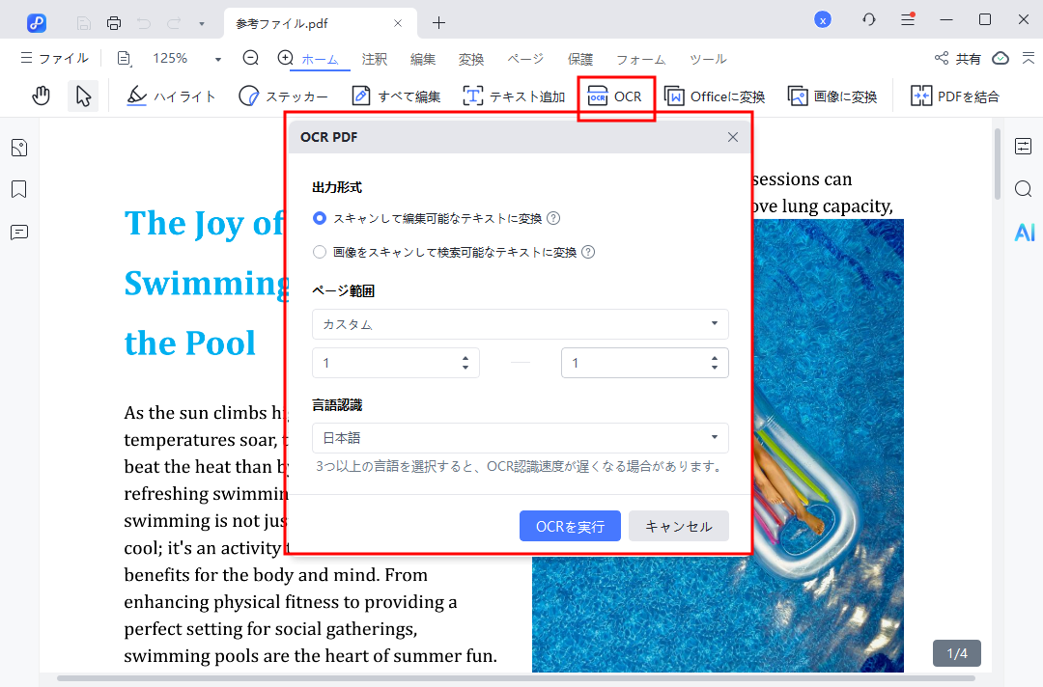Open the ファイル menu
Screen dimensions: 1043x687
(x=54, y=59)
